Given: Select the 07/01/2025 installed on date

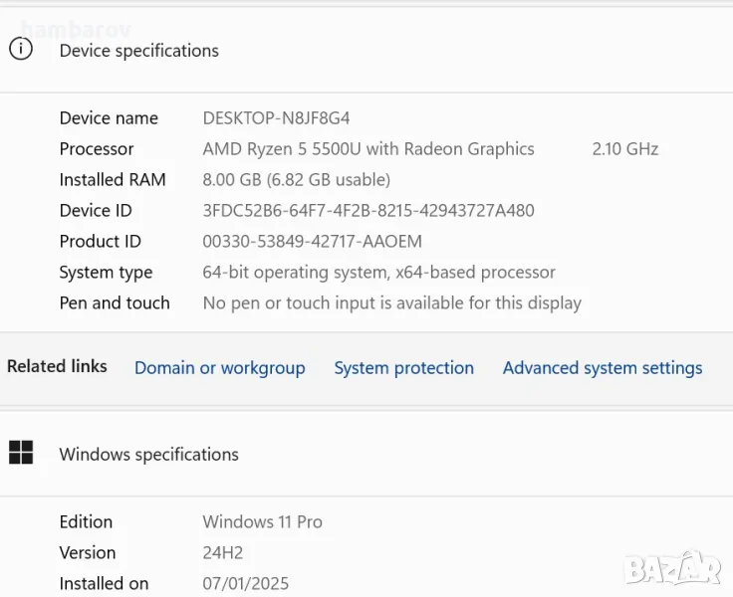Looking at the screenshot, I should tap(245, 584).
